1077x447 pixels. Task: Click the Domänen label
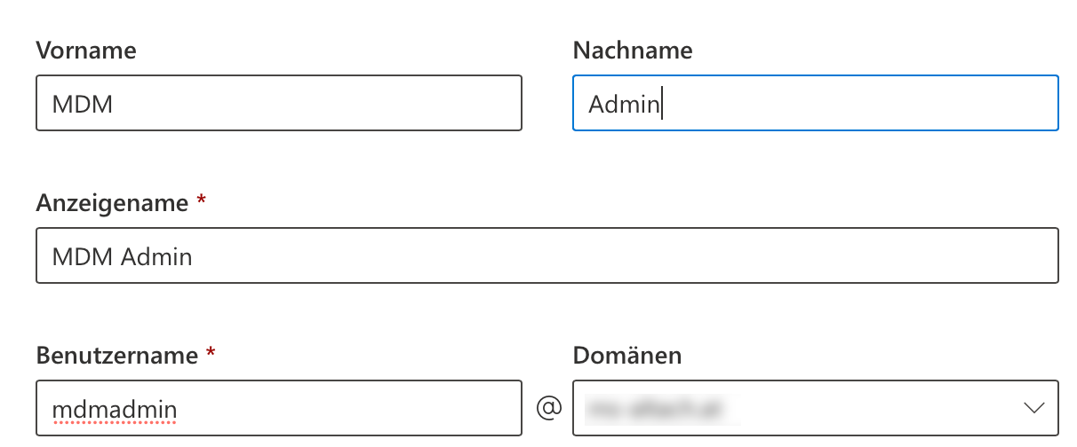pos(626,356)
